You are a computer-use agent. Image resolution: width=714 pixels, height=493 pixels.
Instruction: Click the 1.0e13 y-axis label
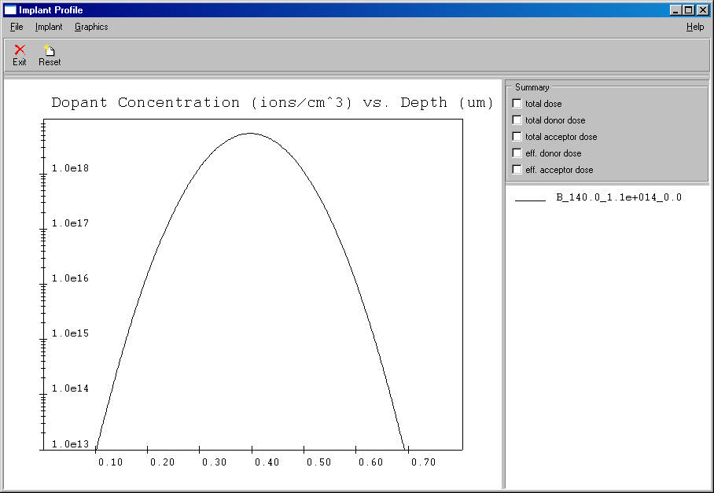[x=70, y=443]
